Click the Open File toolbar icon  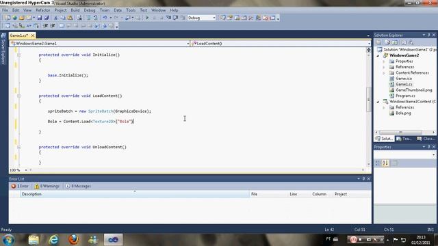coord(22,18)
